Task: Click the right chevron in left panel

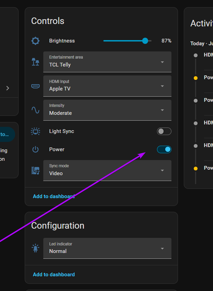Action: coord(8,88)
